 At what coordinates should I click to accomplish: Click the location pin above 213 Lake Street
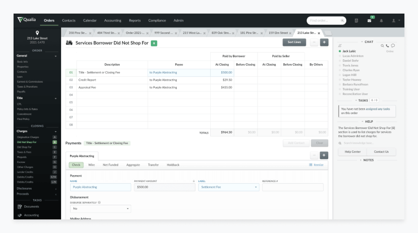click(37, 33)
